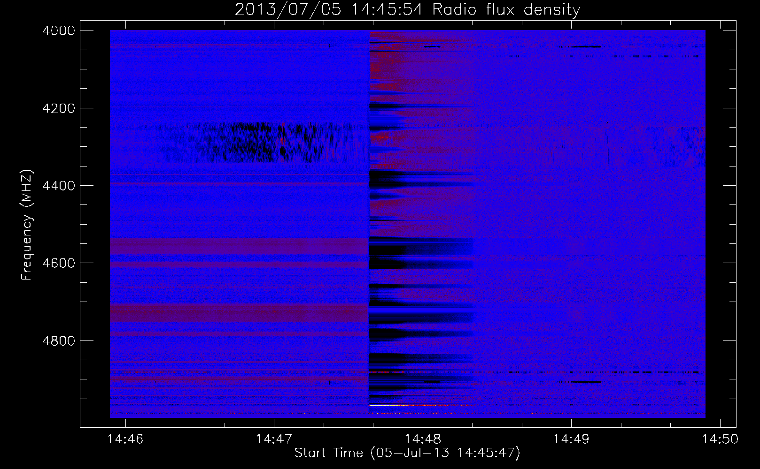Click the '4800' frequency axis label

click(x=59, y=341)
